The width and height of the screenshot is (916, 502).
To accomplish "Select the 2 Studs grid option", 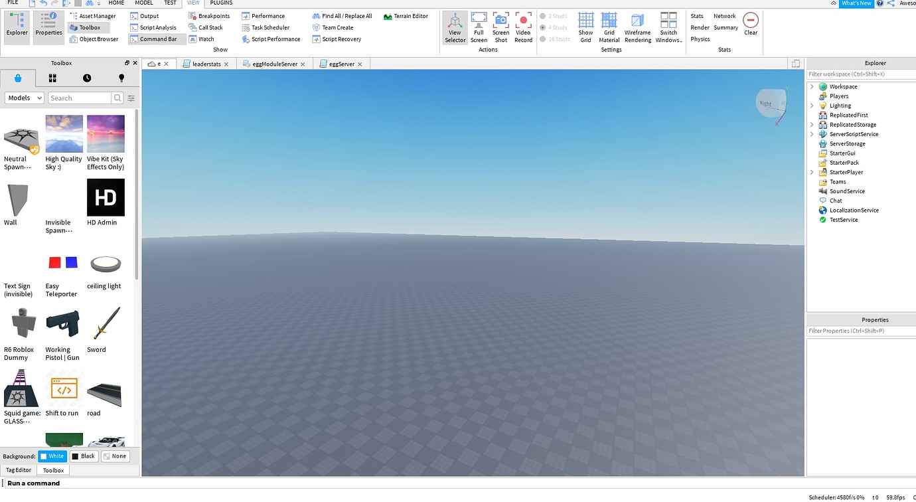I will (554, 16).
